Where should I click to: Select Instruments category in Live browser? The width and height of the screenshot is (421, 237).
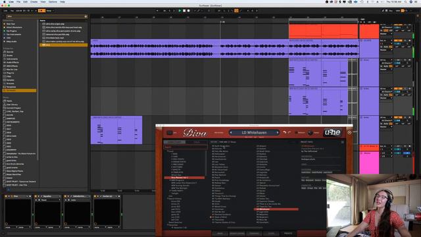coord(12,59)
